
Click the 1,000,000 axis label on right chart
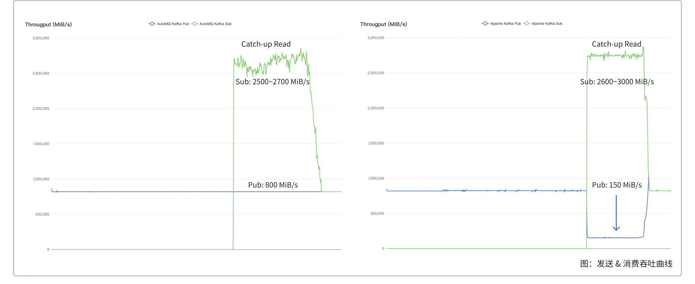pyautogui.click(x=376, y=178)
